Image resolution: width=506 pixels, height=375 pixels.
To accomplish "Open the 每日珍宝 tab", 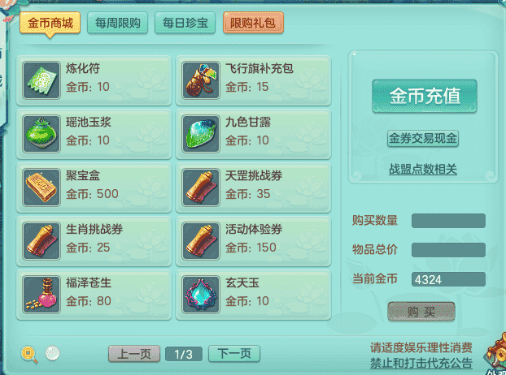I will [185, 23].
